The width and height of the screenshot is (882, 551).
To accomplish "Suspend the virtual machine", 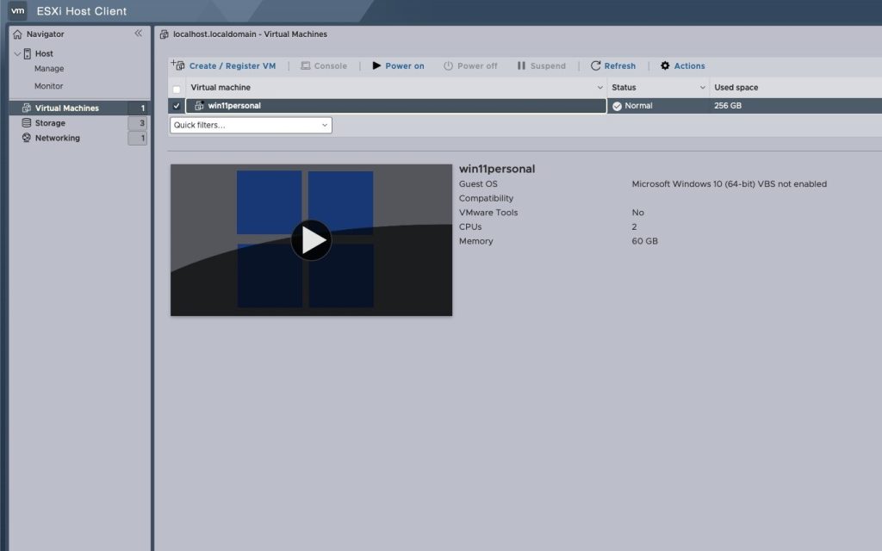I will coord(548,65).
